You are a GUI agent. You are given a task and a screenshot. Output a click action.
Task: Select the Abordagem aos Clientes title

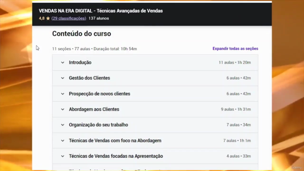[x=94, y=109]
